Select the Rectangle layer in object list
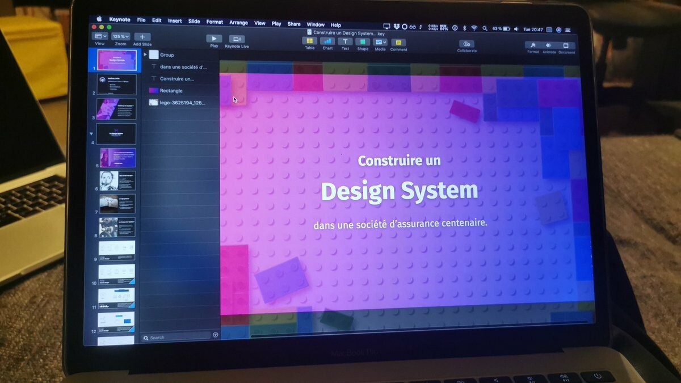 (x=171, y=91)
